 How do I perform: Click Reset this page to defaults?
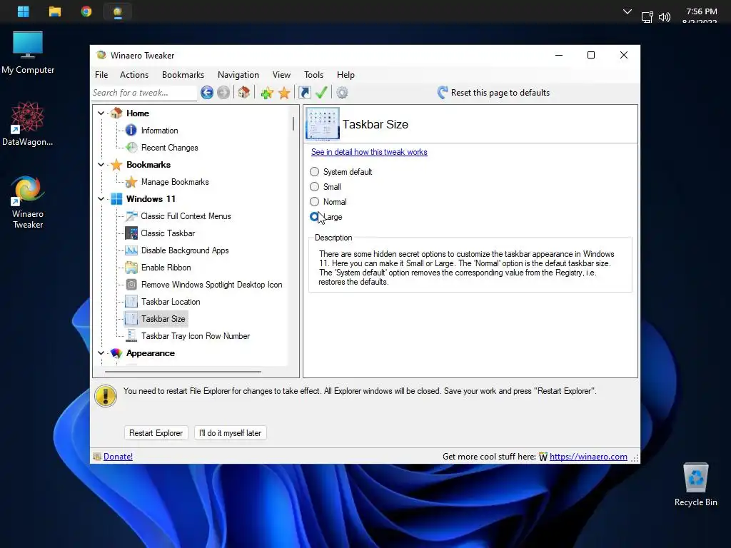494,93
